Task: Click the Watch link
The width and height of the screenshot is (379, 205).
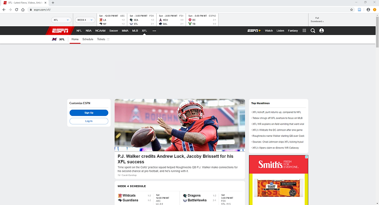Action: (x=269, y=31)
